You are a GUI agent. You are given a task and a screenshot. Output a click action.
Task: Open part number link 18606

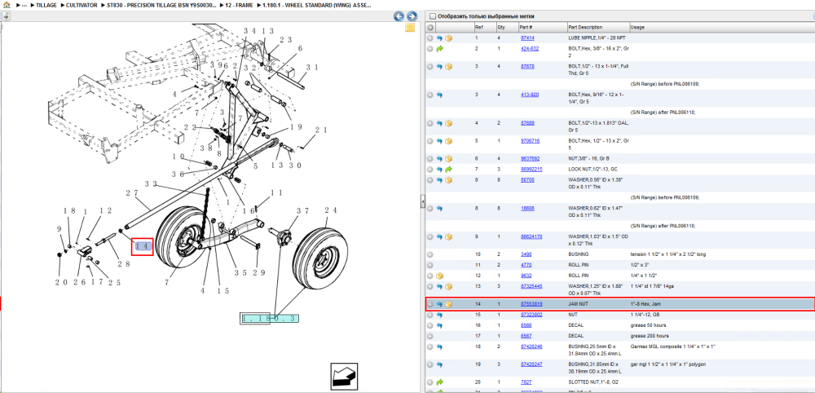tap(527, 208)
